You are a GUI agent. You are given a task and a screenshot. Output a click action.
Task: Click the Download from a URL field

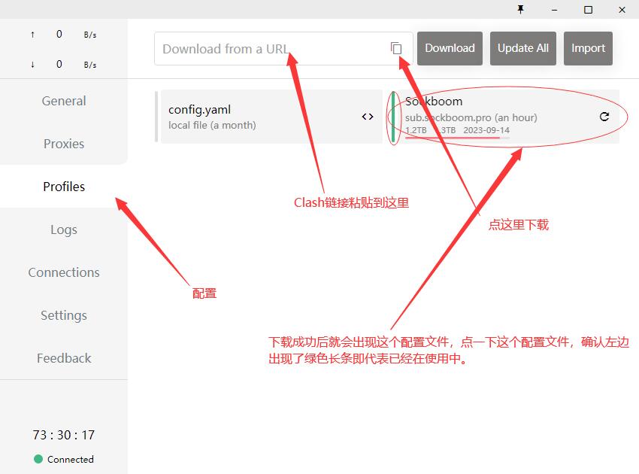click(271, 49)
